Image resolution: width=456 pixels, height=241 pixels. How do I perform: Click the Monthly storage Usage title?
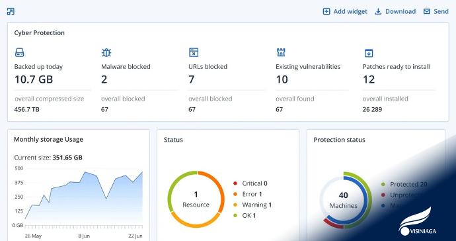(x=48, y=139)
